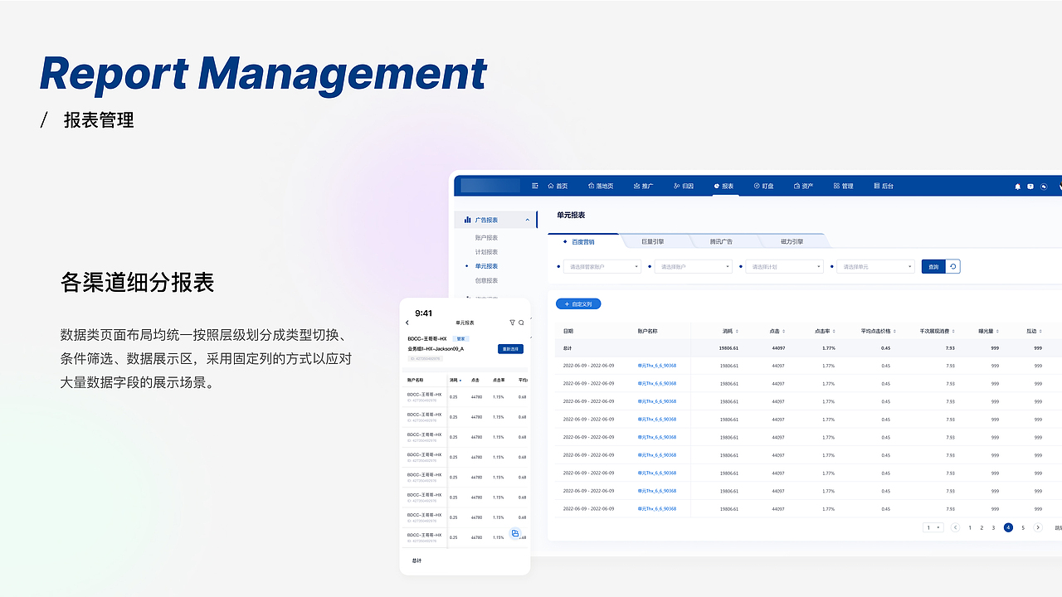Open the 管理 nav item
Screen dimensions: 1062x597
coord(844,186)
